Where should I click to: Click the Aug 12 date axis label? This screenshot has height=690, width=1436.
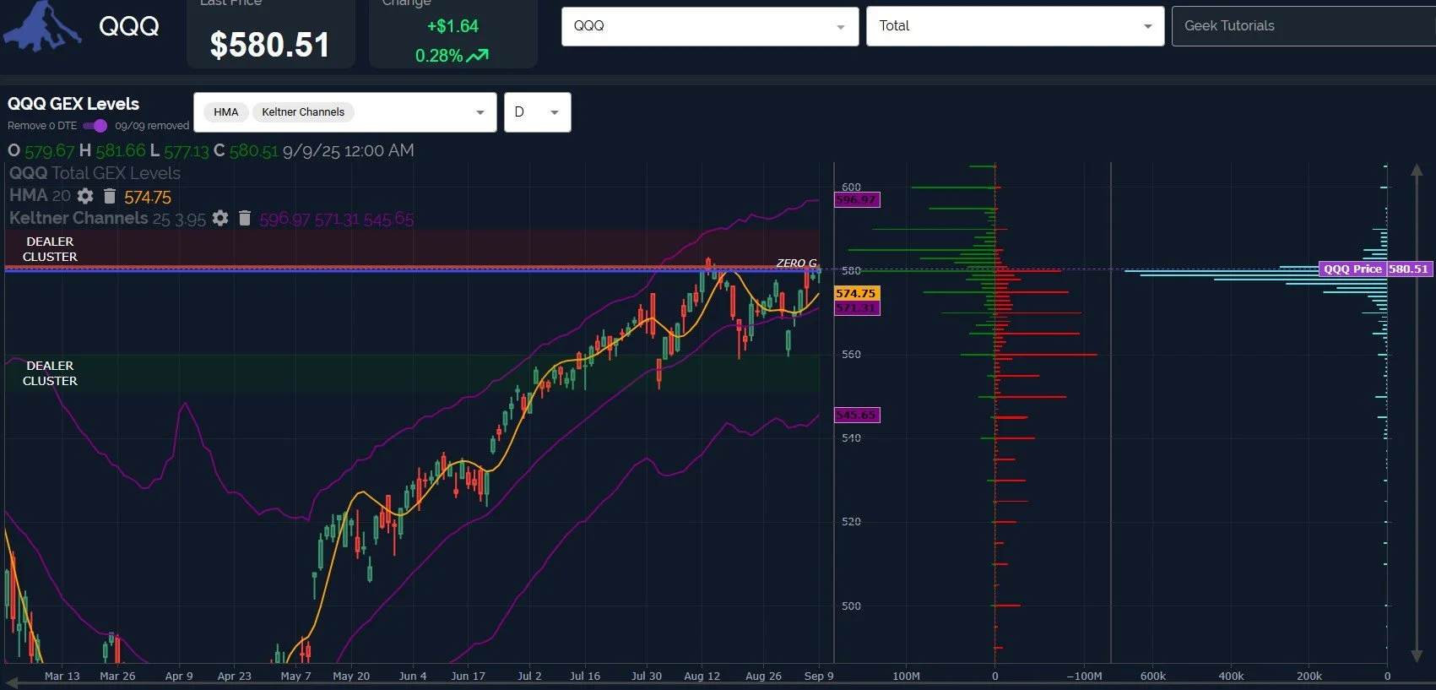tap(702, 676)
